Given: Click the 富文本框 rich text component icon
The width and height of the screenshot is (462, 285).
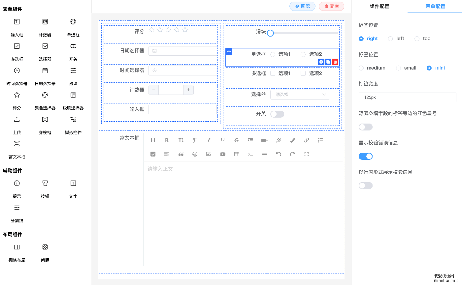Looking at the screenshot, I should point(16,144).
